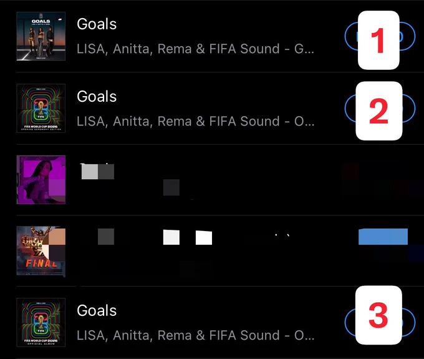Open Goals title on Opening Ceremony Edition row

pyautogui.click(x=97, y=96)
